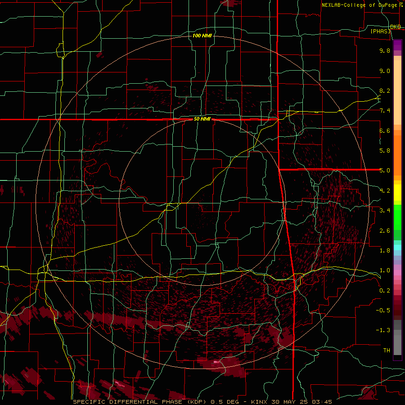Select the 5.8 scale value
This screenshot has width=405, height=405.
[385, 151]
